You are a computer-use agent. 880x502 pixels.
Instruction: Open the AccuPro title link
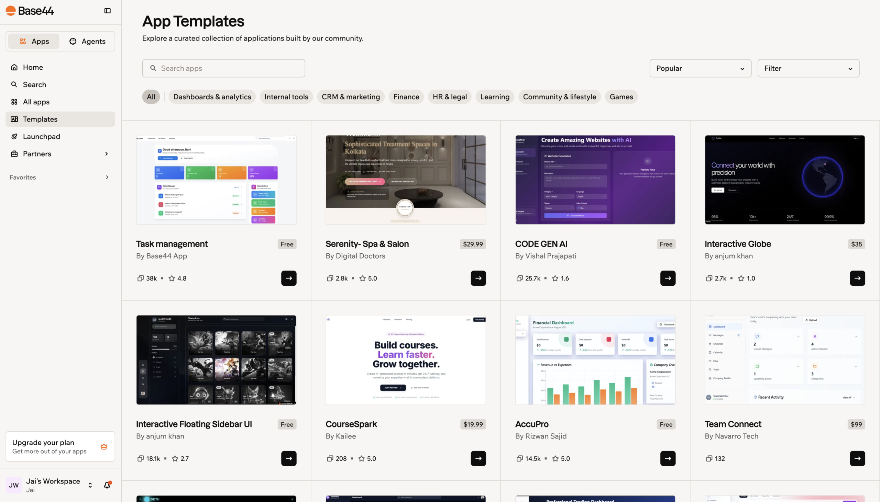[x=531, y=424]
